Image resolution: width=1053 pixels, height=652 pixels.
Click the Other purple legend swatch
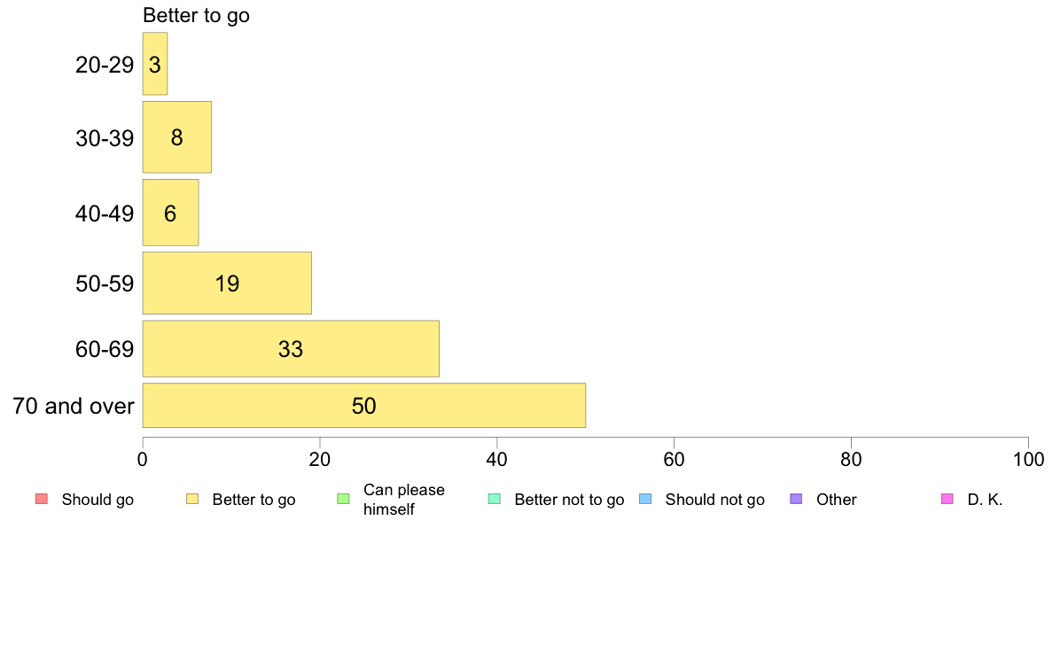pos(797,499)
